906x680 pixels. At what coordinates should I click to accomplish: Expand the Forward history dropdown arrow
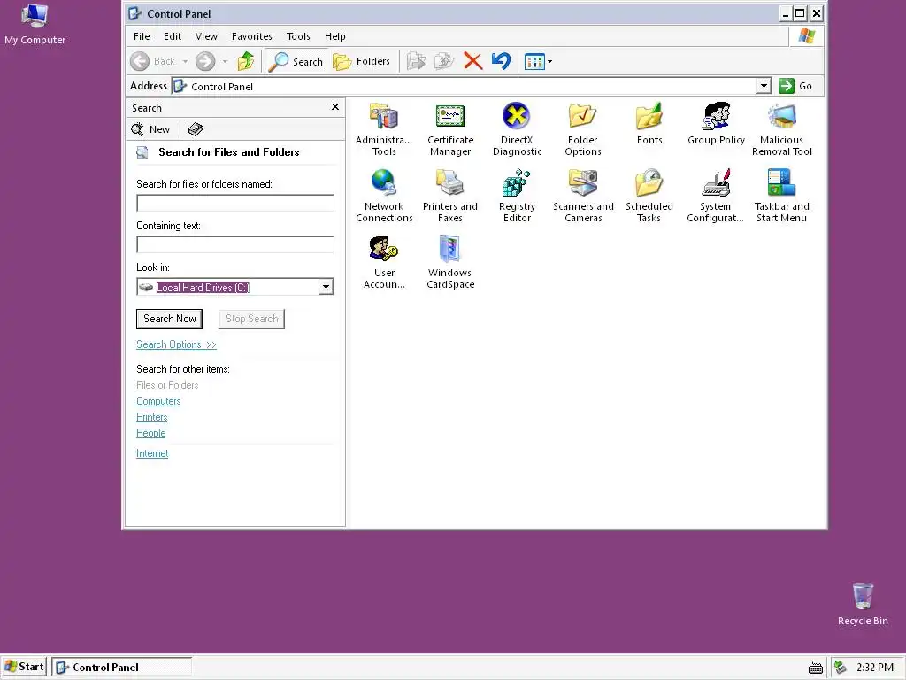(225, 61)
